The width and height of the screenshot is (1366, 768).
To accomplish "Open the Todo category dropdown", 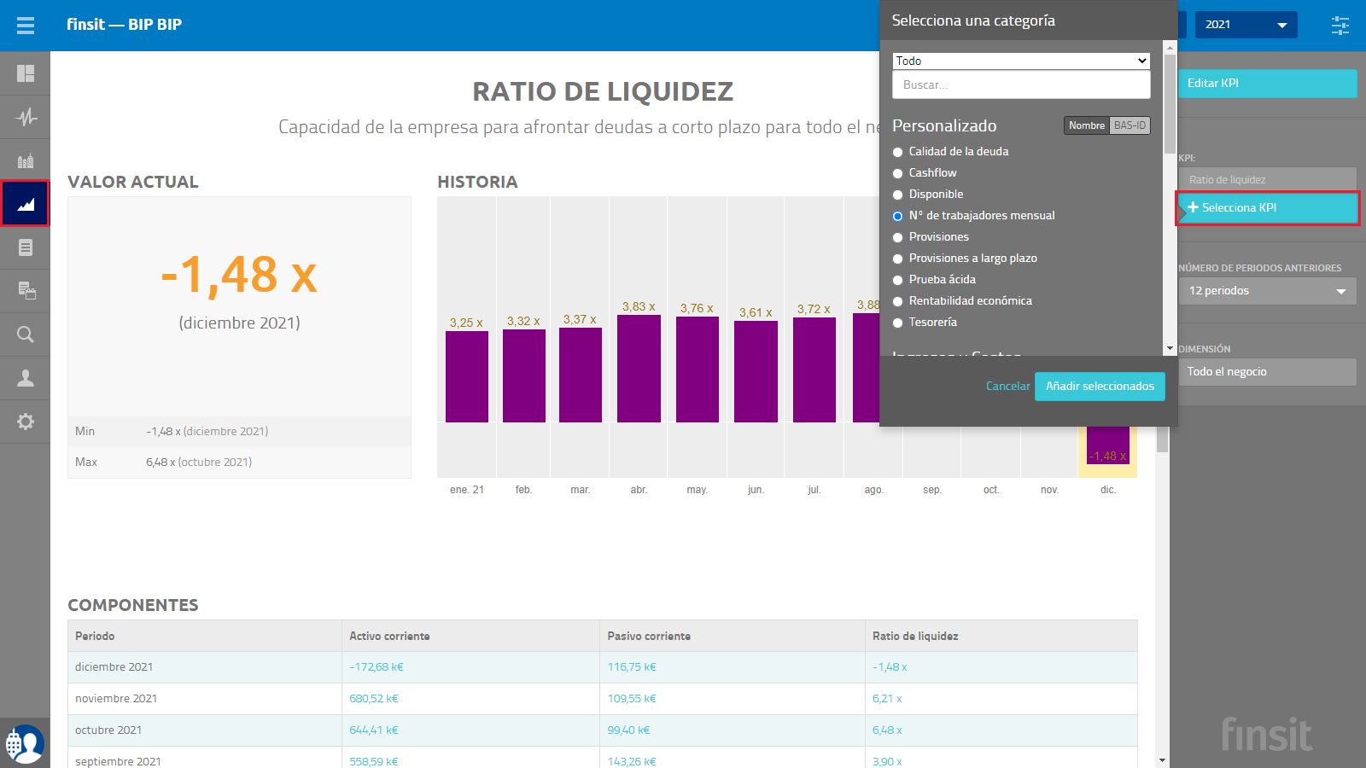I will (x=1021, y=61).
